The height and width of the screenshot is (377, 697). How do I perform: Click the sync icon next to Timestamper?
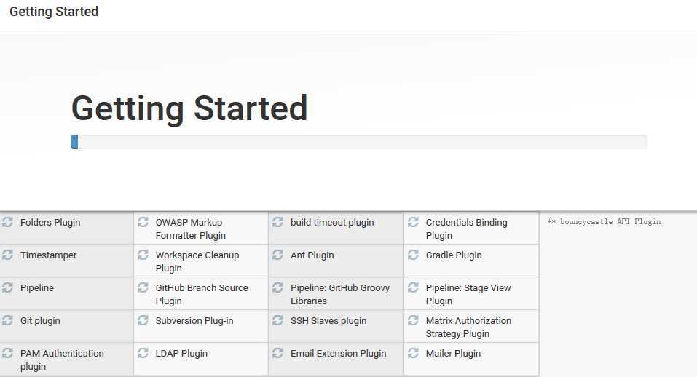click(7, 255)
